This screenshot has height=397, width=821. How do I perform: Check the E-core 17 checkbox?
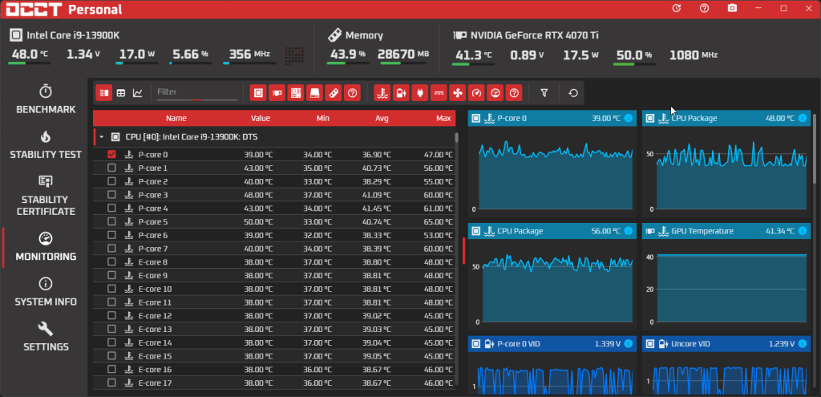point(111,383)
